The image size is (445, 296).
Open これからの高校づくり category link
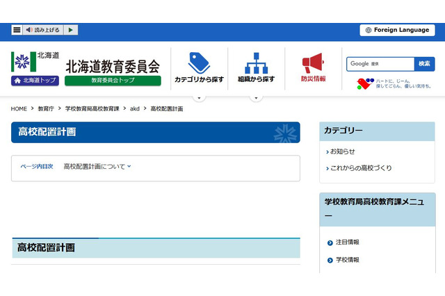(360, 168)
